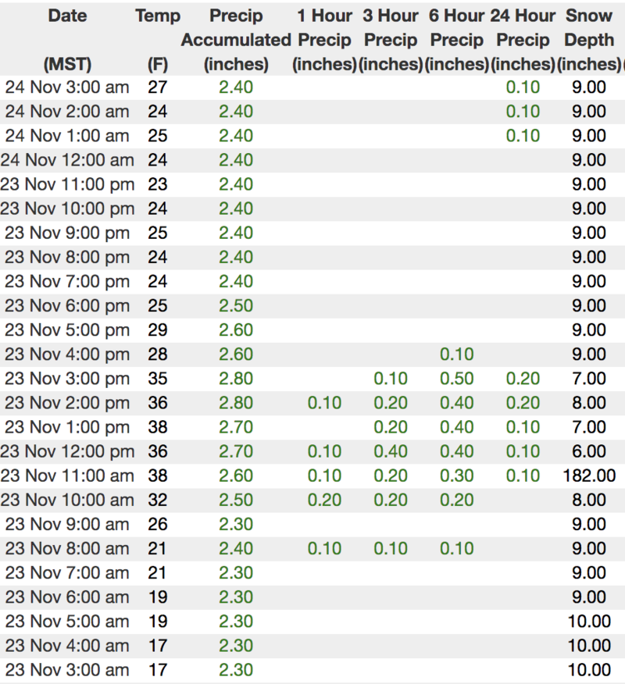
Task: Click accumulated precip 2.50 in 6:00 pm row
Action: click(235, 305)
